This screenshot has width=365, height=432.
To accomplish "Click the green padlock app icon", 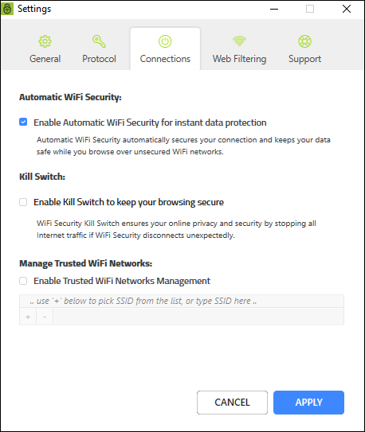I will 7,9.
